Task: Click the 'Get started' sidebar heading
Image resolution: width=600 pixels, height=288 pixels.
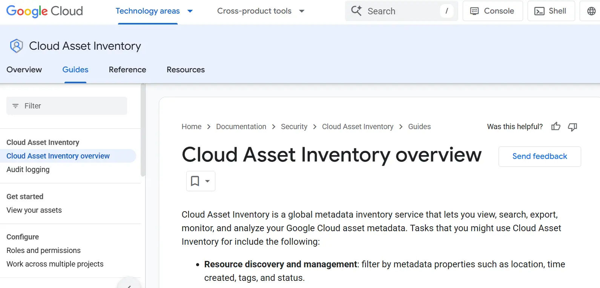Action: coord(25,197)
